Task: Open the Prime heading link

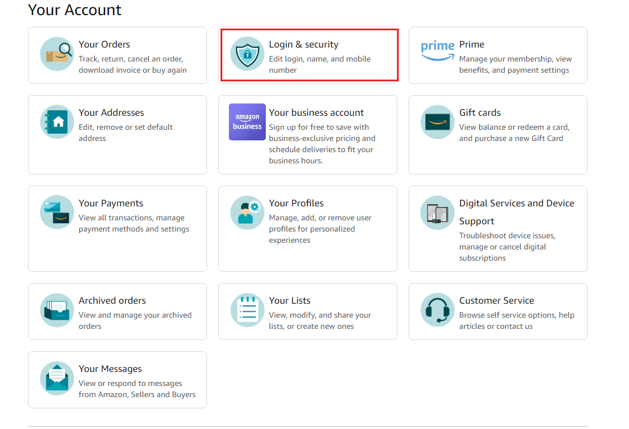Action: (472, 45)
